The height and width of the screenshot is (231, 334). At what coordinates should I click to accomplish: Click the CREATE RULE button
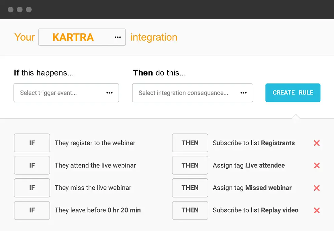pyautogui.click(x=293, y=93)
